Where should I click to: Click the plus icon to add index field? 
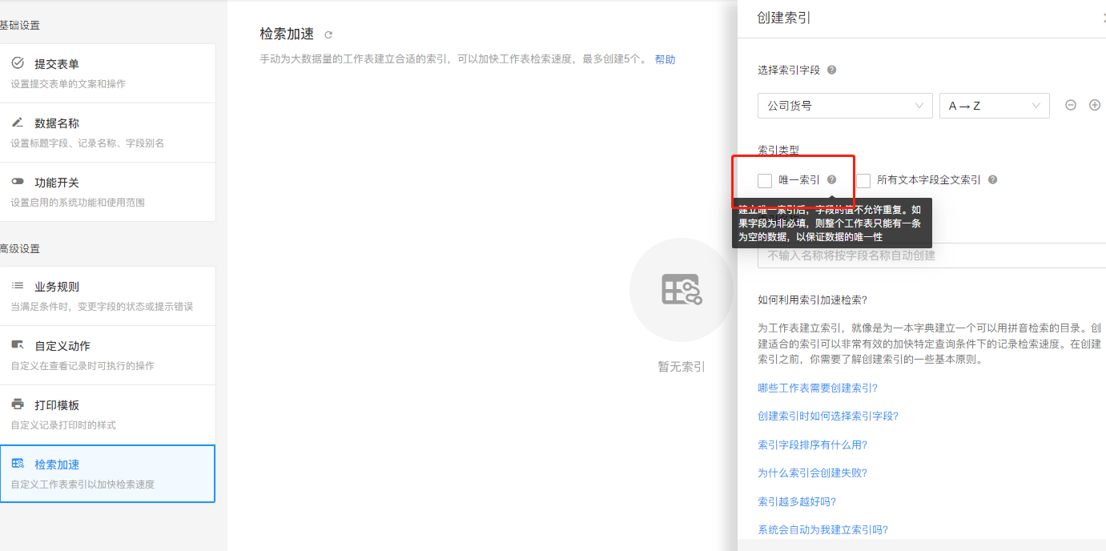[x=1095, y=105]
